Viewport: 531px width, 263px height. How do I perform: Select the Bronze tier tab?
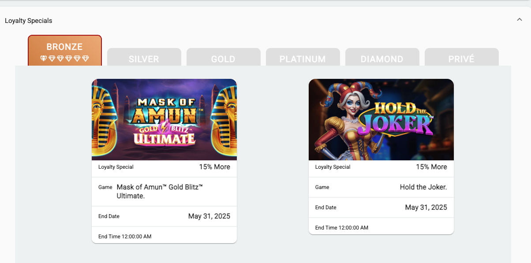pyautogui.click(x=65, y=51)
